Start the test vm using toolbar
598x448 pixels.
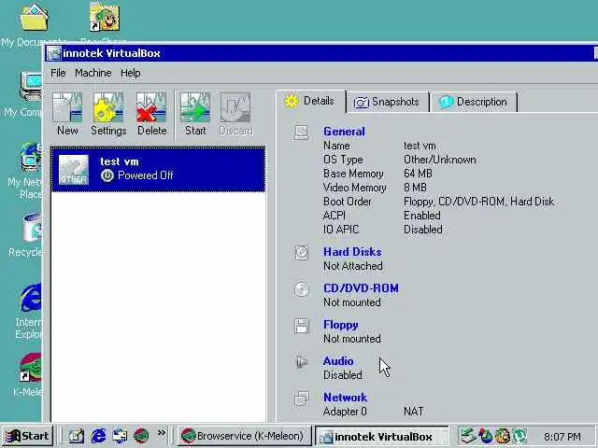coord(195,114)
